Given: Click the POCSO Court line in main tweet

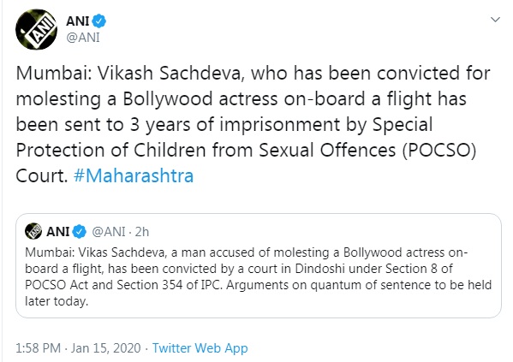Looking at the screenshot, I should (246, 150).
